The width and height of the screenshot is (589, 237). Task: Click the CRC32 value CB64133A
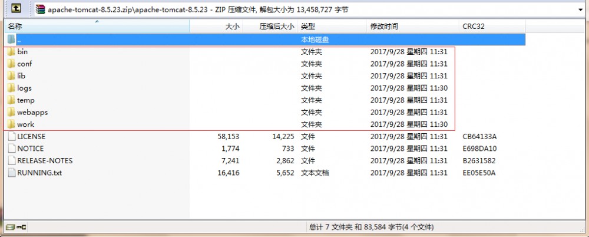479,136
